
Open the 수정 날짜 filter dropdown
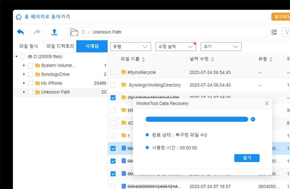[176, 47]
